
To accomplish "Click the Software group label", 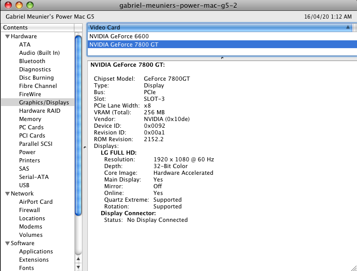I will click(23, 243).
